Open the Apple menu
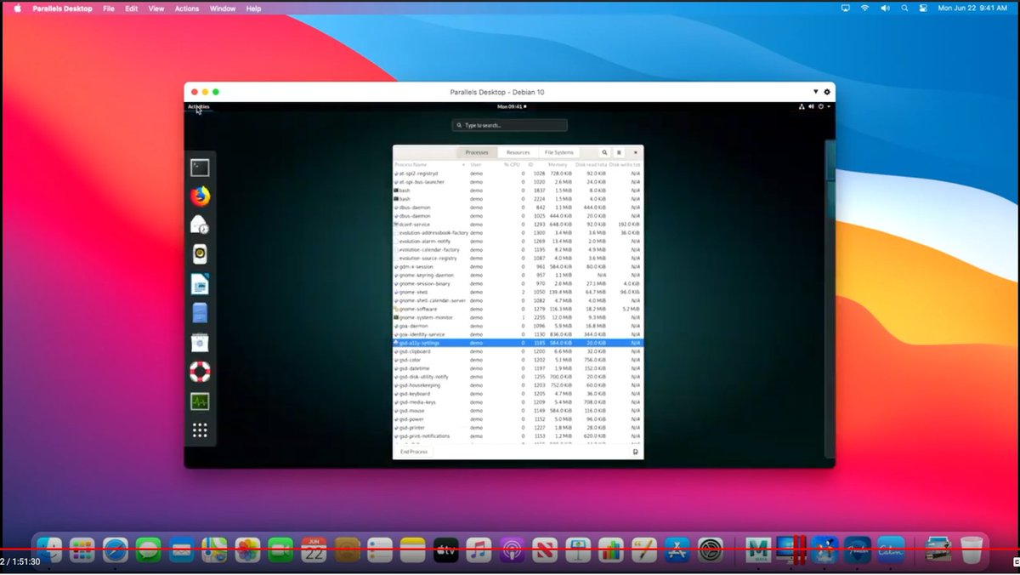Screen dimensions: 1020x575 click(16, 9)
